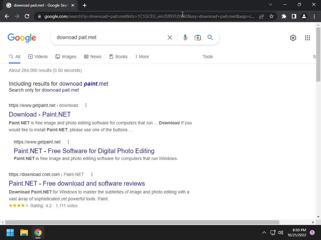This screenshot has width=321, height=240.
Task: Go to the Google homepage logo
Action: tap(22, 38)
